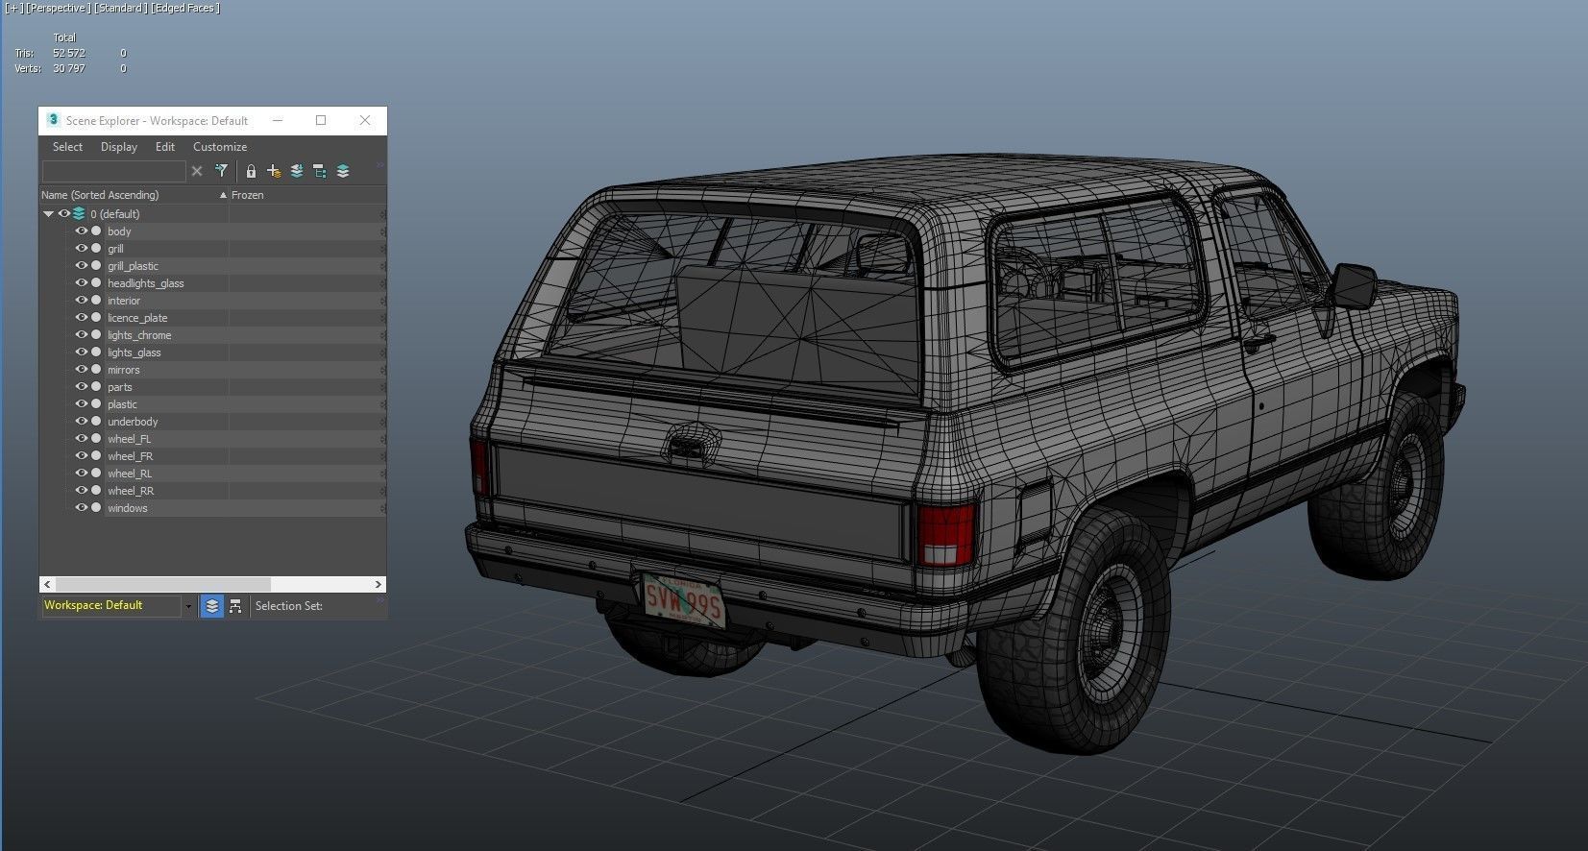Click the object dot icon beside grill

click(96, 249)
